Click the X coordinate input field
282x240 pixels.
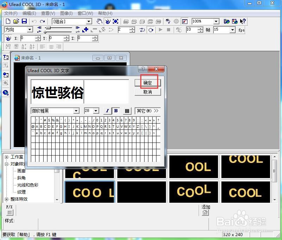(x=27, y=38)
